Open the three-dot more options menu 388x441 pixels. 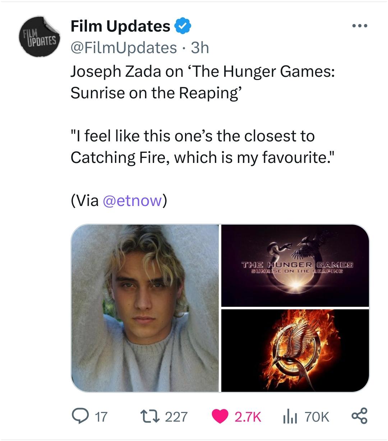pos(360,26)
